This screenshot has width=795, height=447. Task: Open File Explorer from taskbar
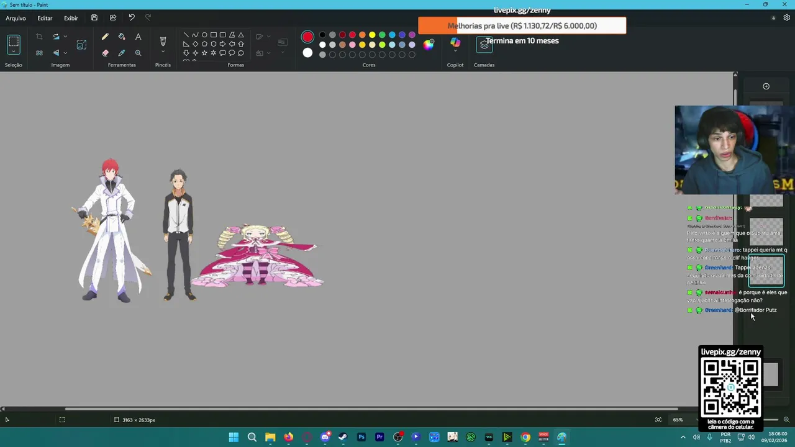coord(270,437)
